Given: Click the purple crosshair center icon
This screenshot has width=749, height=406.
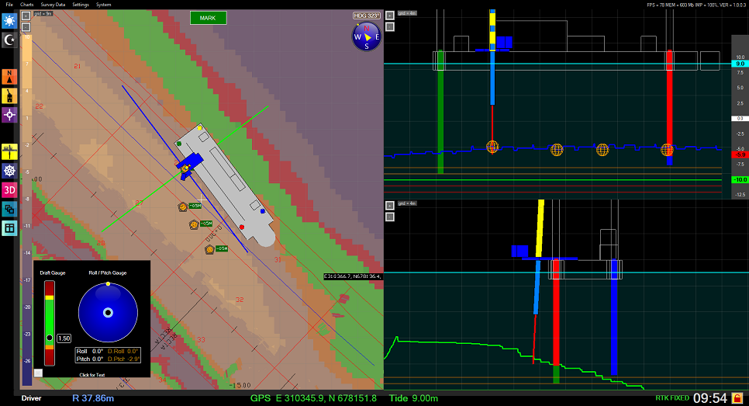Looking at the screenshot, I should (x=10, y=114).
